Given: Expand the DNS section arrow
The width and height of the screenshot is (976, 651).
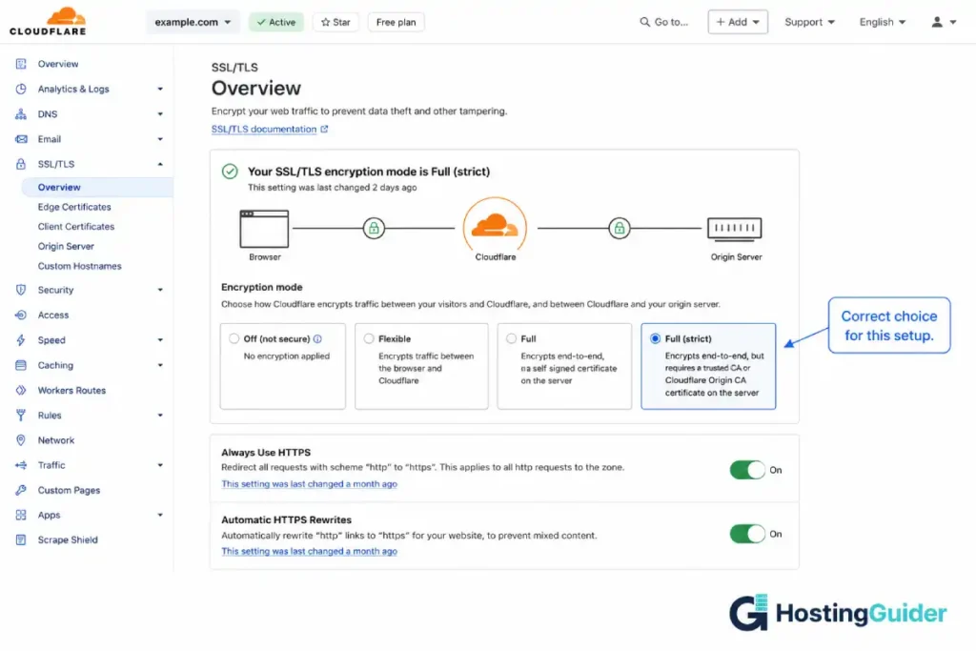Looking at the screenshot, I should click(x=160, y=113).
